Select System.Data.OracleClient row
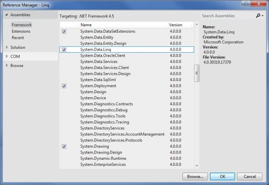Image resolution: width=269 pixels, height=185 pixels. (127, 55)
